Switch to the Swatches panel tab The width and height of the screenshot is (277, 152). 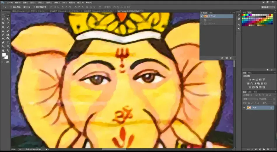[x=249, y=13]
